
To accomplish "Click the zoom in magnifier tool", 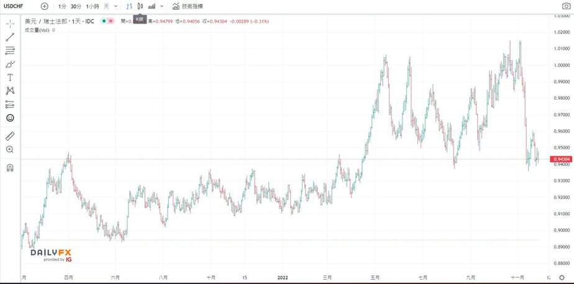I will click(x=10, y=149).
